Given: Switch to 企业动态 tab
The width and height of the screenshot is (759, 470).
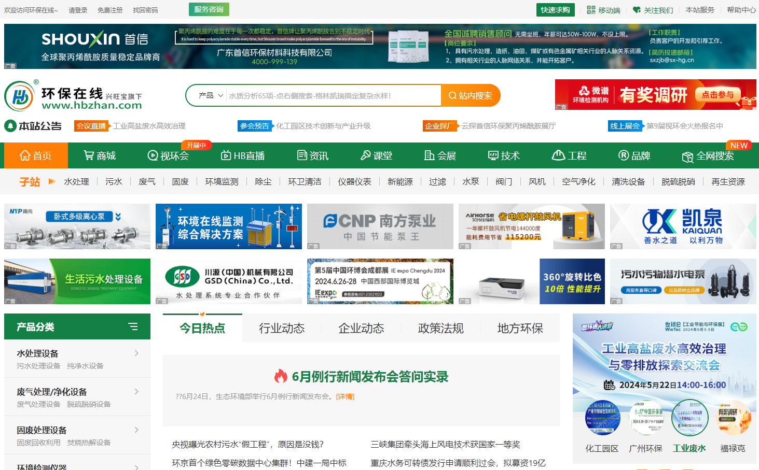Looking at the screenshot, I should coord(361,328).
